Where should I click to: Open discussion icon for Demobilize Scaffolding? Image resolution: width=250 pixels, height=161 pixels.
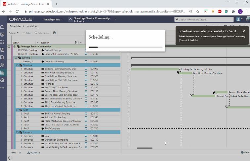(x=86, y=140)
